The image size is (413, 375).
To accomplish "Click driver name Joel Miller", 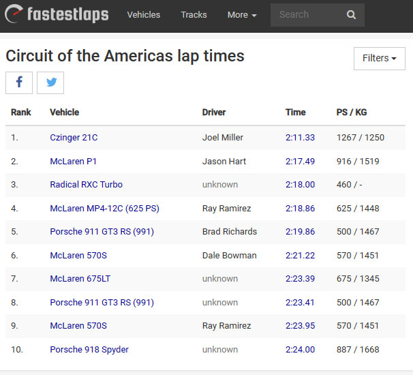I will 223,138.
